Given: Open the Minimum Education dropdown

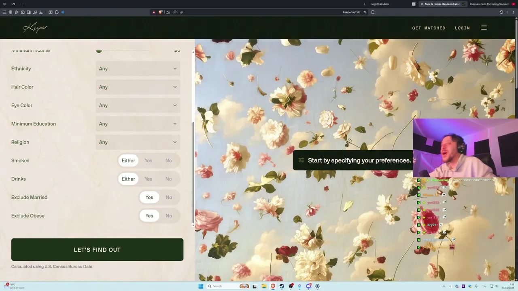Looking at the screenshot, I should coord(138,124).
